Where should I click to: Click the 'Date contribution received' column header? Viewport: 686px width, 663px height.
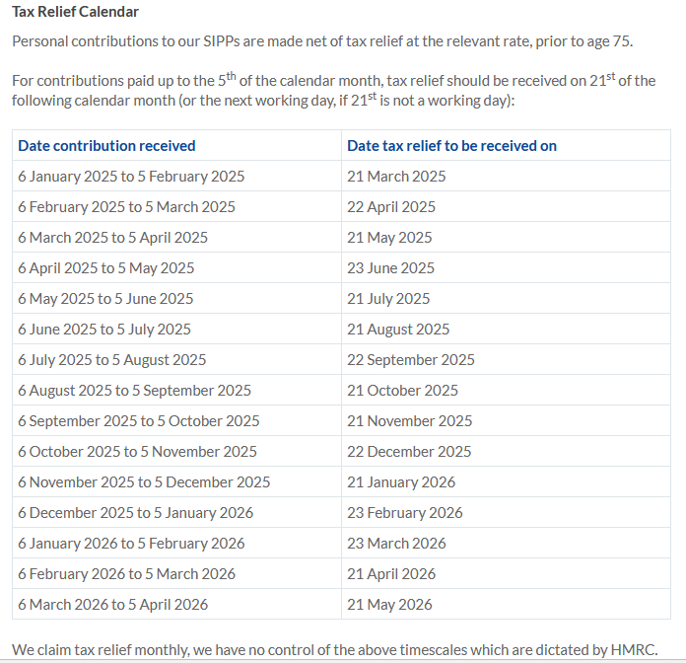[106, 145]
